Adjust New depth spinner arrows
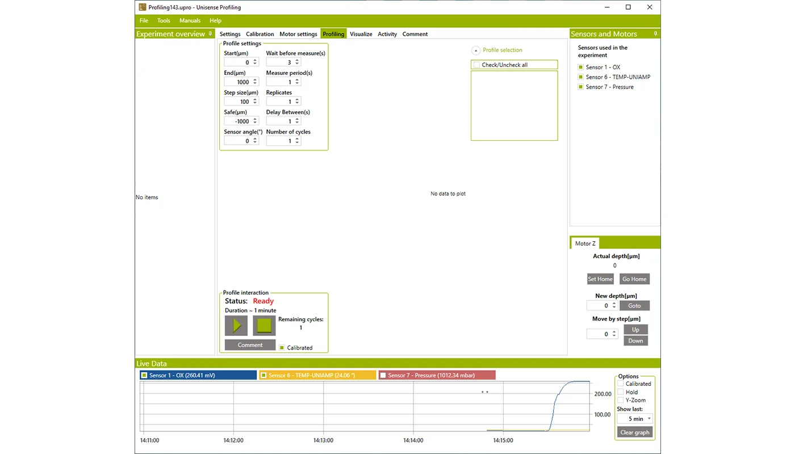The width and height of the screenshot is (795, 454). [x=614, y=305]
